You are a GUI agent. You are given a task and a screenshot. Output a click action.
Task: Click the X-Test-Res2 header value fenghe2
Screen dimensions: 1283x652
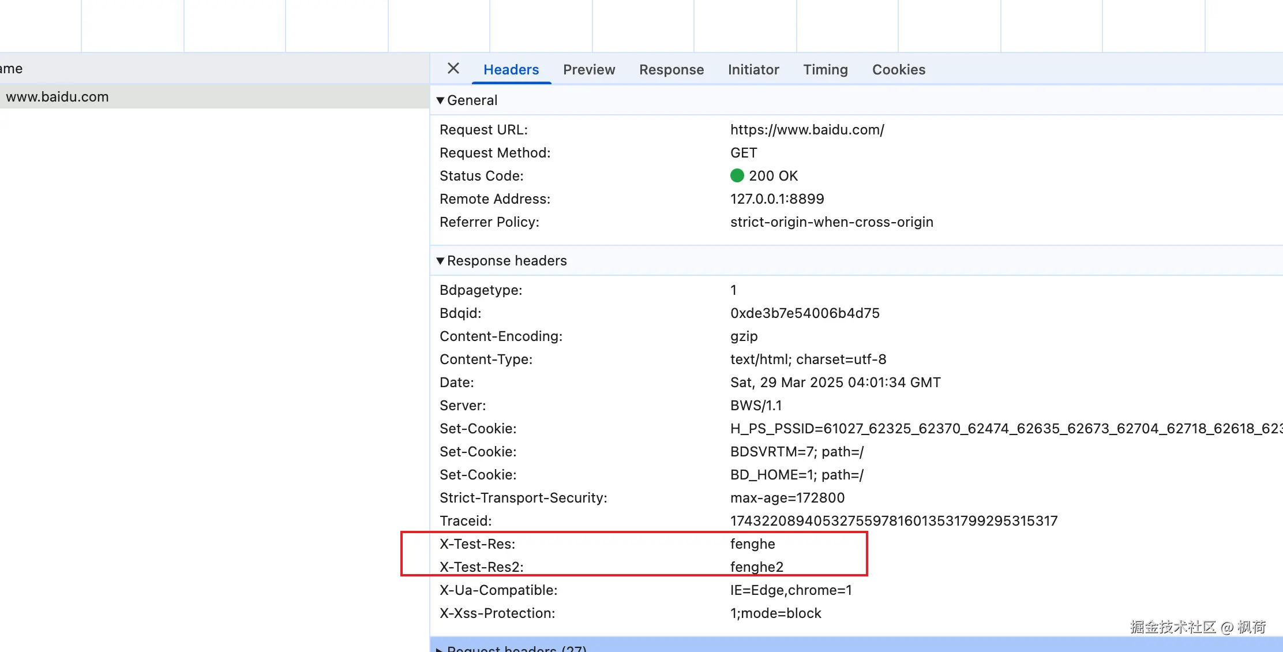coord(756,567)
